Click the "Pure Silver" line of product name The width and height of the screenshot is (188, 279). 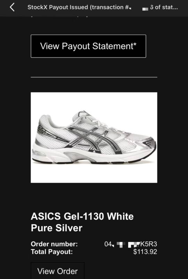57,228
